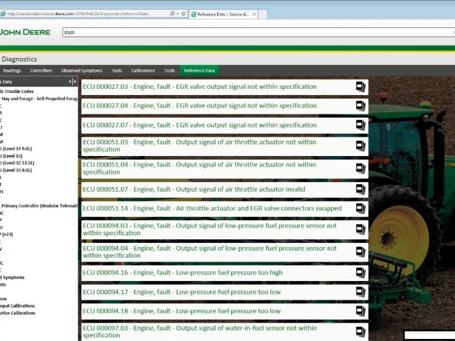455x341 pixels.
Task: Select Trouble Codes in the side tree
Action: coord(17,91)
